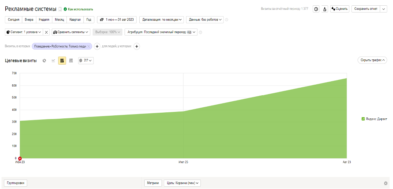Open Атрибуция attribution model dropdown
This screenshot has width=393, height=189.
(161, 32)
